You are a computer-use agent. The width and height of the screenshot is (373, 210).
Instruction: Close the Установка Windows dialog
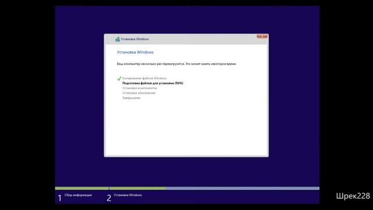(x=262, y=36)
